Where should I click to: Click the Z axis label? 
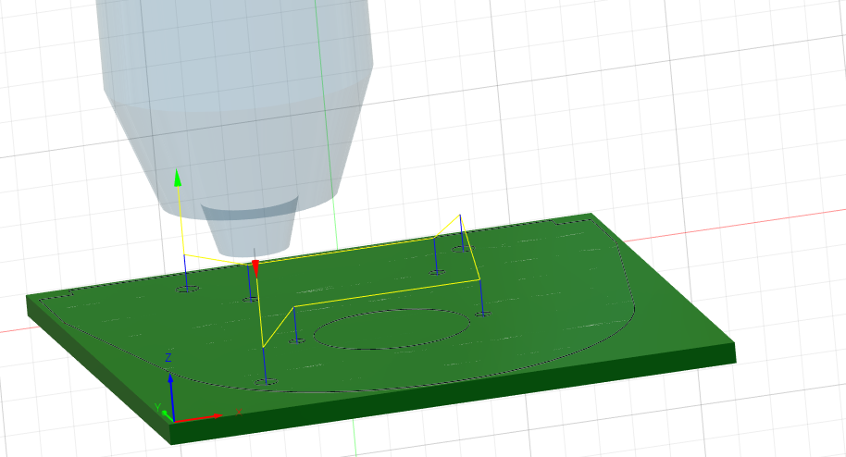pyautogui.click(x=168, y=358)
